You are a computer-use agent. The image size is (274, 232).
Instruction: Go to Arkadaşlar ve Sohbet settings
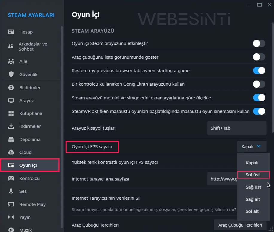pyautogui.click(x=33, y=46)
